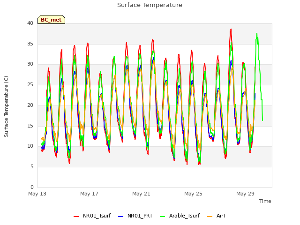This screenshot has width=300, height=225.
Task: Click the 20 y-axis tick label
Action: coord(30,105)
